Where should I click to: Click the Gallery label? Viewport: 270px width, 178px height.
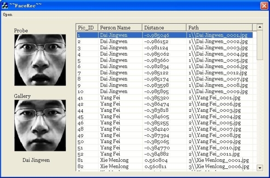[x=22, y=96]
